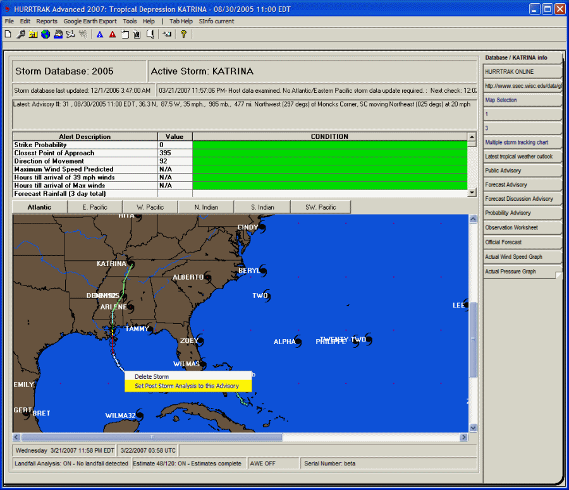Switch to the N. Indian tab
569x490 pixels.
tap(206, 207)
